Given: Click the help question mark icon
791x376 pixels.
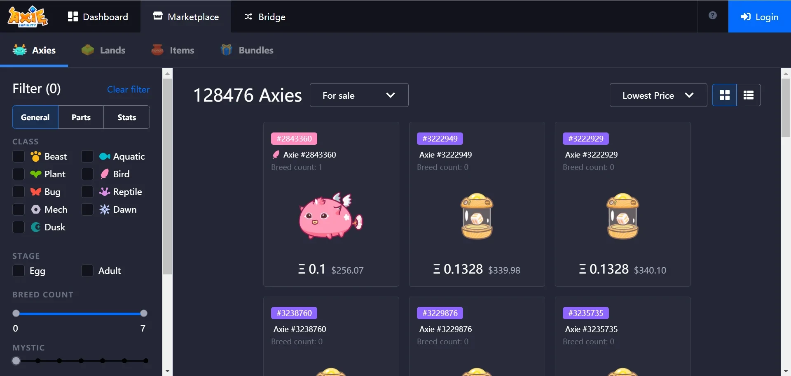Looking at the screenshot, I should tap(712, 16).
